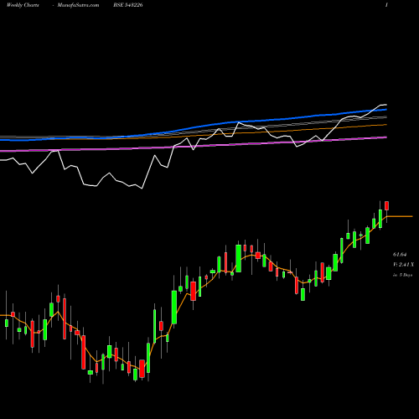This screenshot has width=419, height=419.
Task: Click the 'V: 2.41 N' volume text
Action: (x=403, y=265)
